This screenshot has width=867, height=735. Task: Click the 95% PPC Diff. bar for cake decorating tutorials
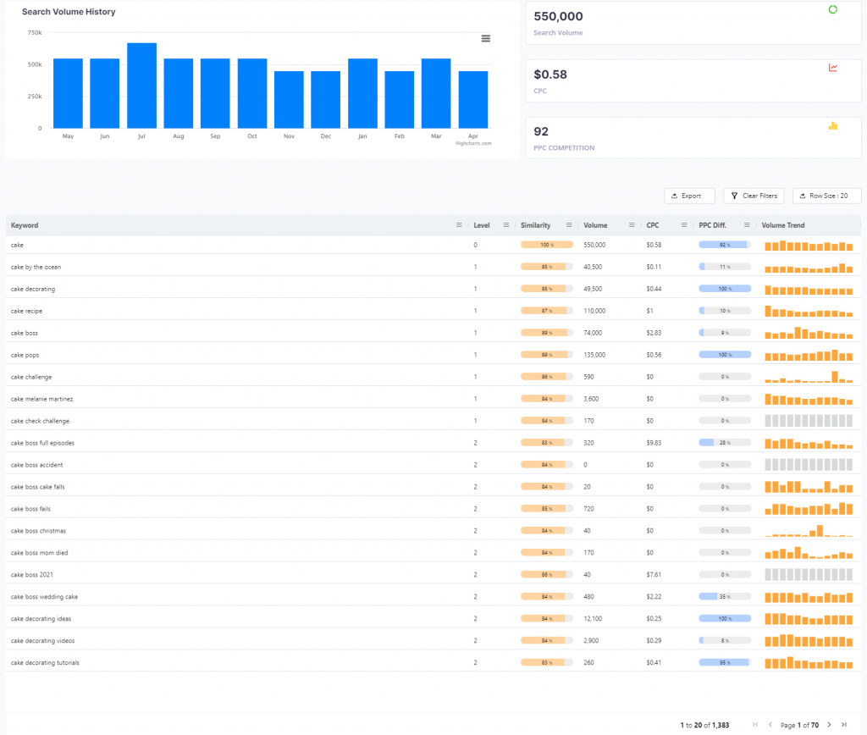point(725,662)
